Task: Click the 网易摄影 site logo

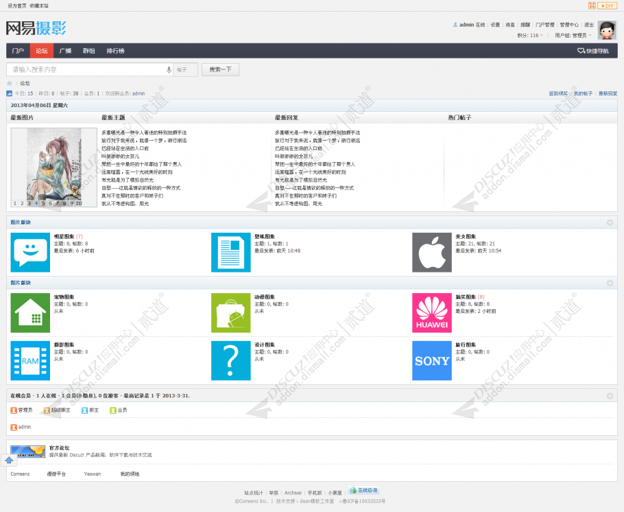Action: 36,28
